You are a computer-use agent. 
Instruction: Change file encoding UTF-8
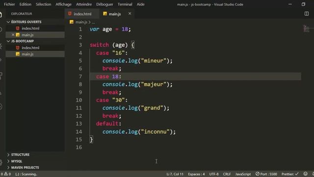click(x=214, y=174)
